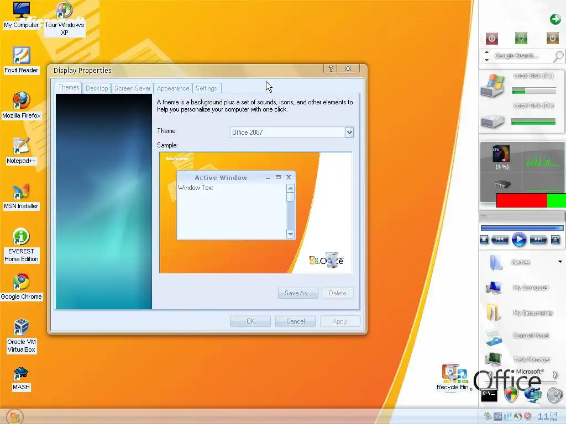The height and width of the screenshot is (424, 566).
Task: Switch to the Themes tab
Action: click(68, 88)
